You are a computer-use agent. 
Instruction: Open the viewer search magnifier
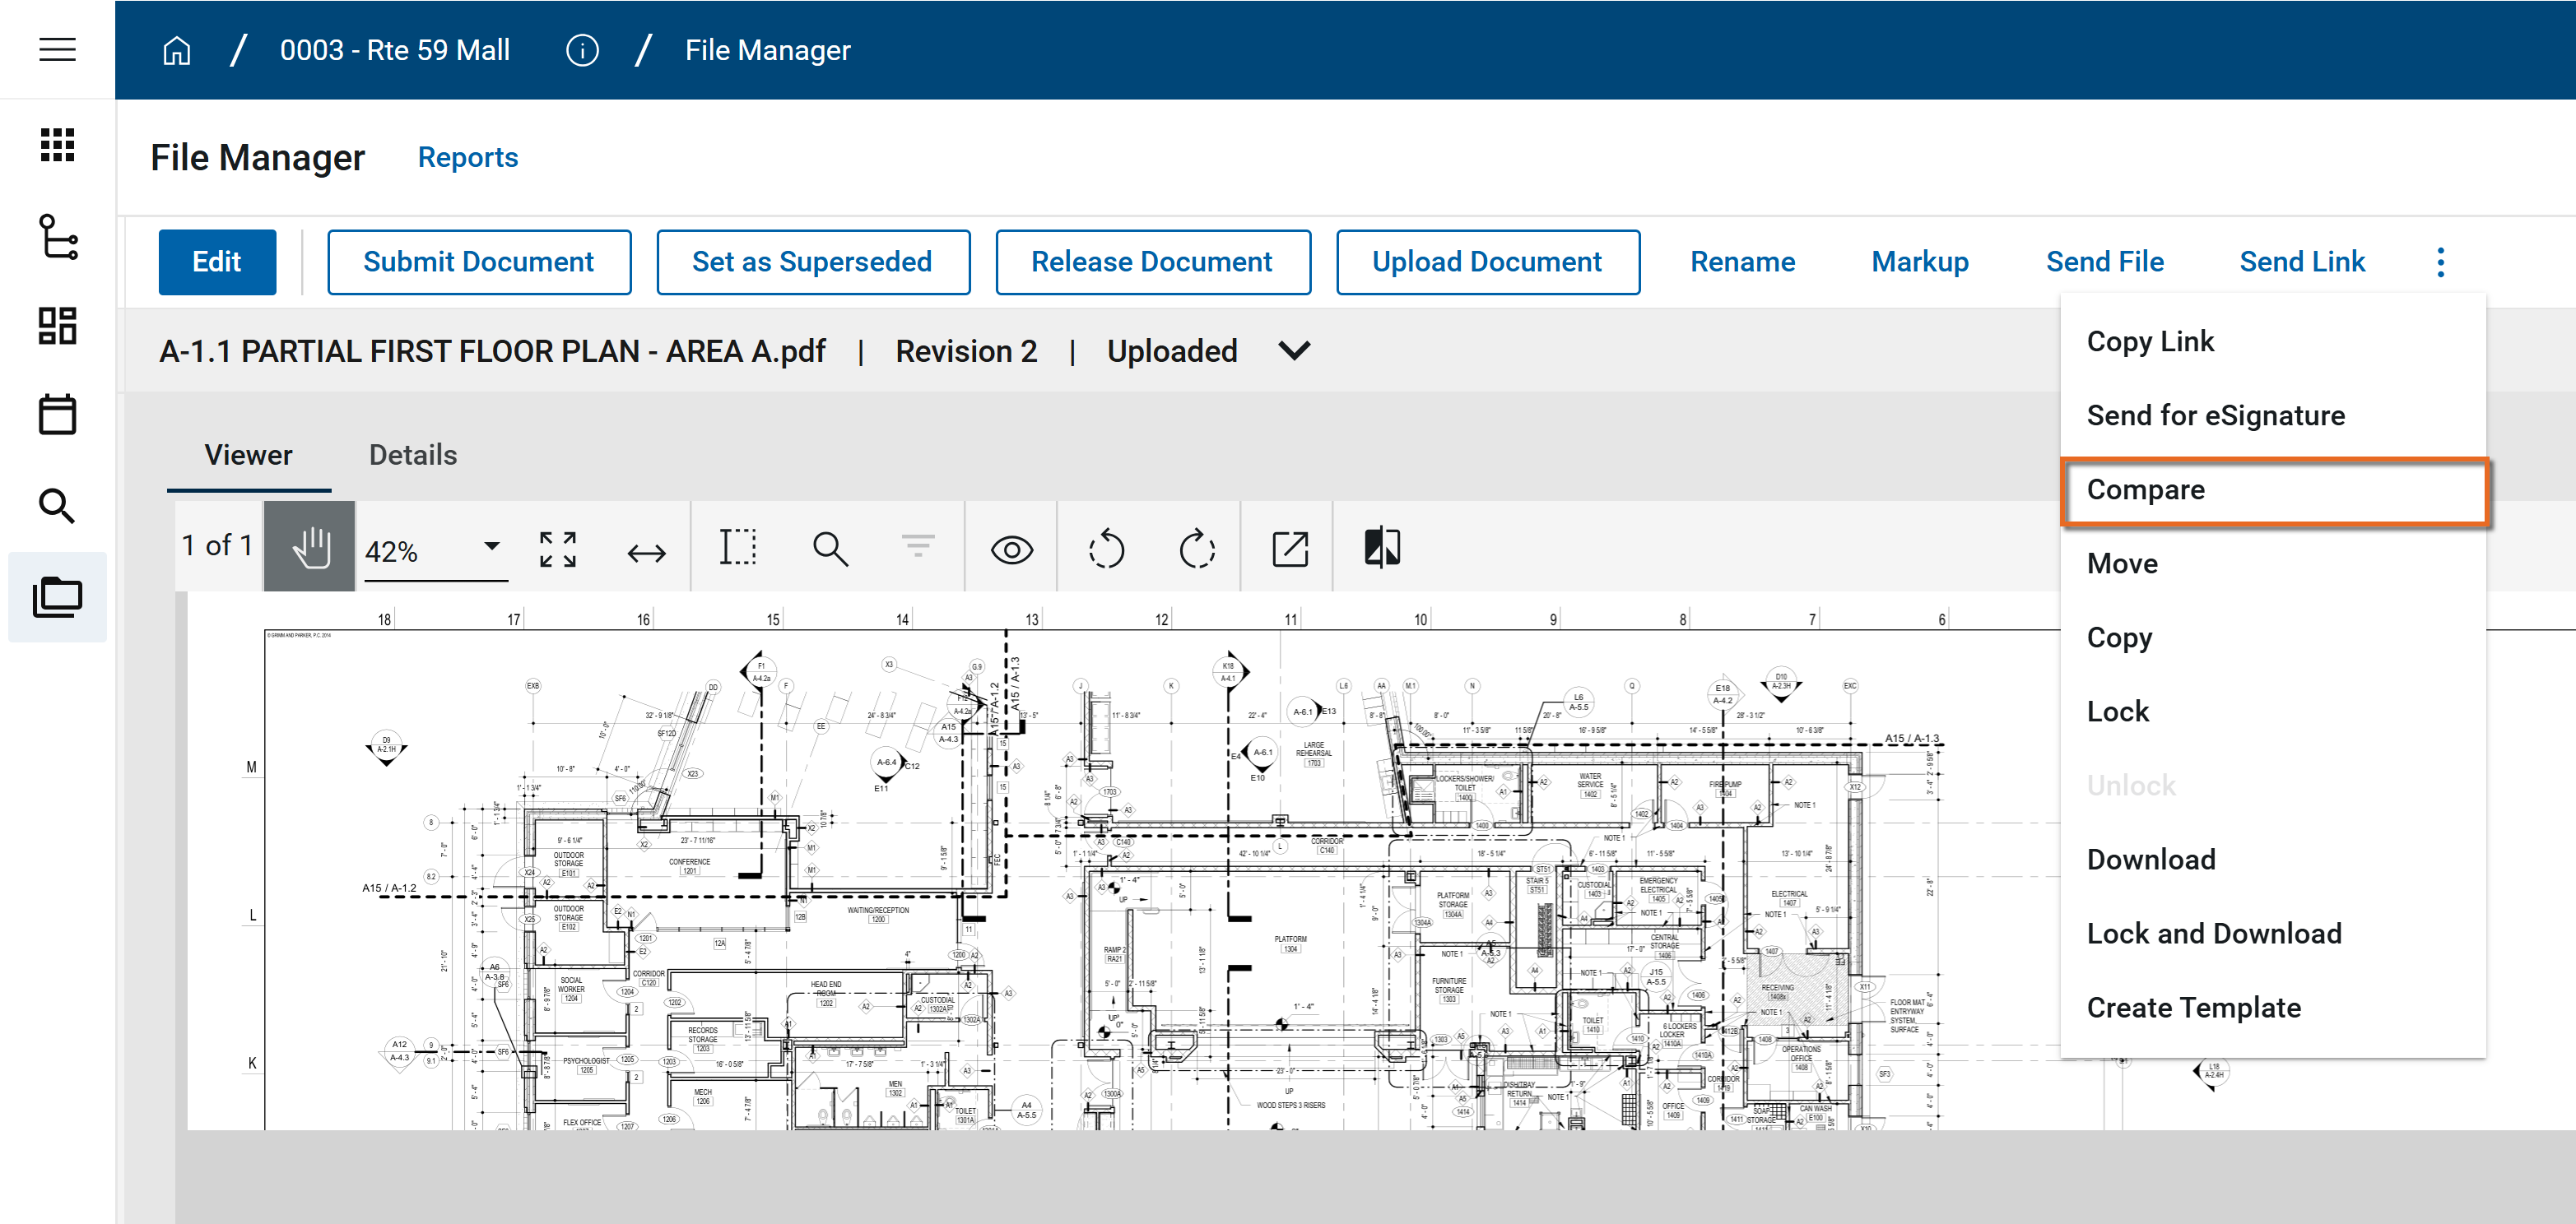click(830, 549)
